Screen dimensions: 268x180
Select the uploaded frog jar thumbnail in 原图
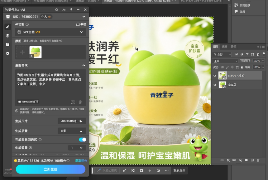(36, 52)
